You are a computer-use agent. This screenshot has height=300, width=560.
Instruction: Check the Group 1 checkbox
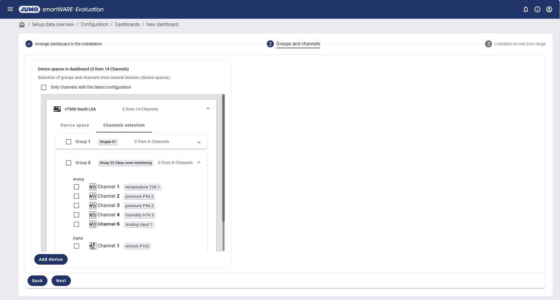(69, 142)
